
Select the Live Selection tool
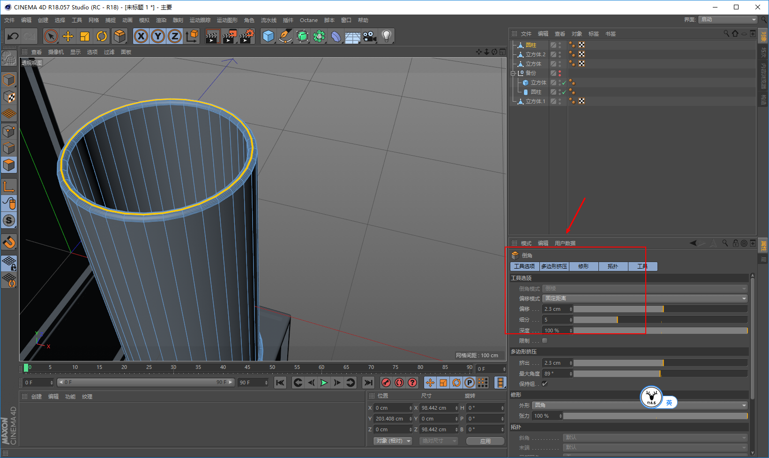click(x=51, y=36)
